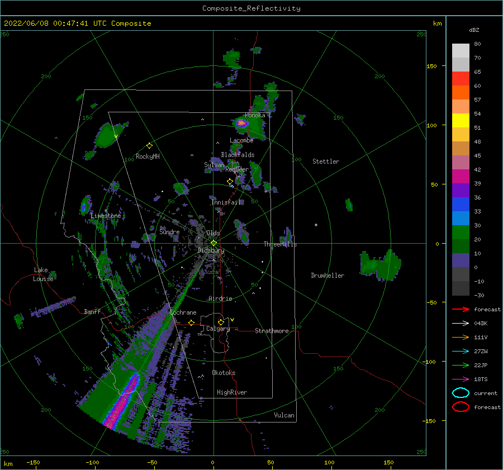This screenshot has height=470, width=503.
Task: Click the Stettler city label
Action: pyautogui.click(x=326, y=162)
